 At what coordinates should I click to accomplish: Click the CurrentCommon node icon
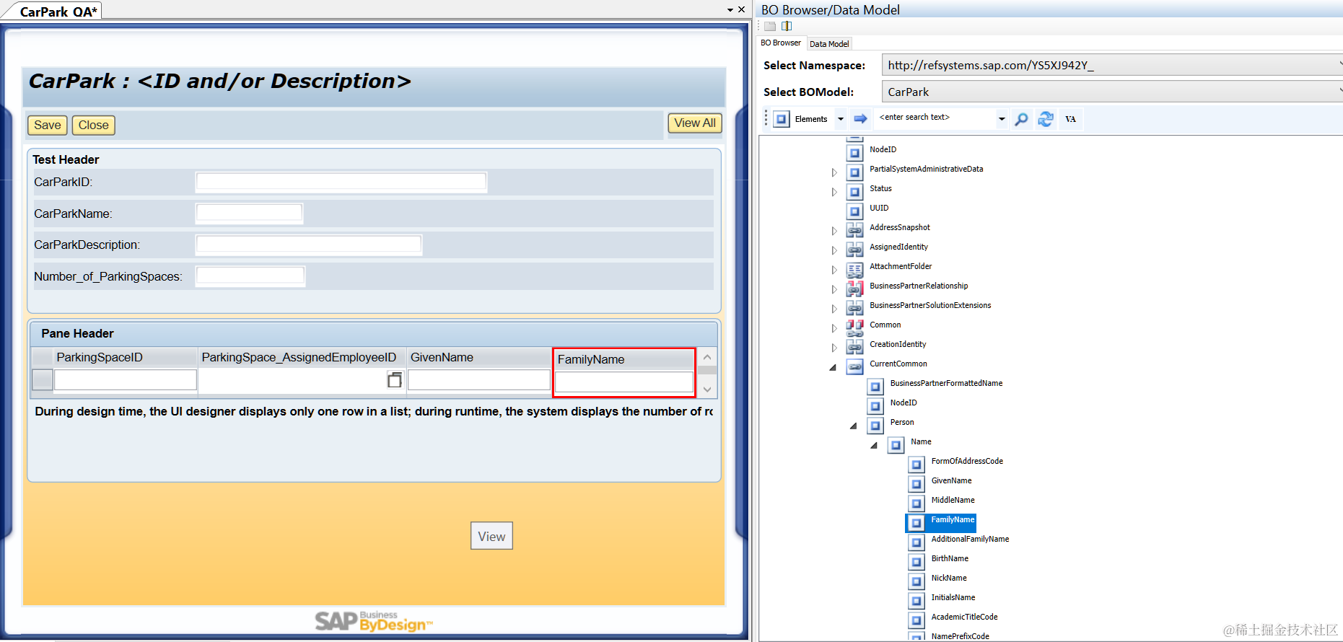(x=855, y=367)
